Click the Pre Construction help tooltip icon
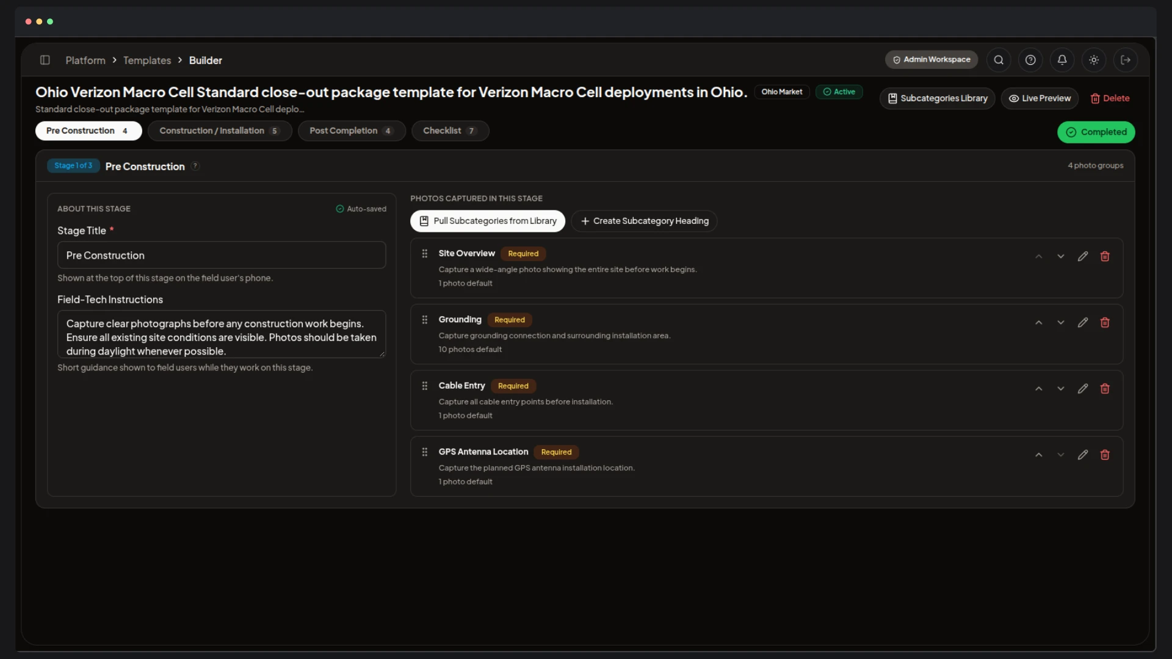 click(195, 166)
